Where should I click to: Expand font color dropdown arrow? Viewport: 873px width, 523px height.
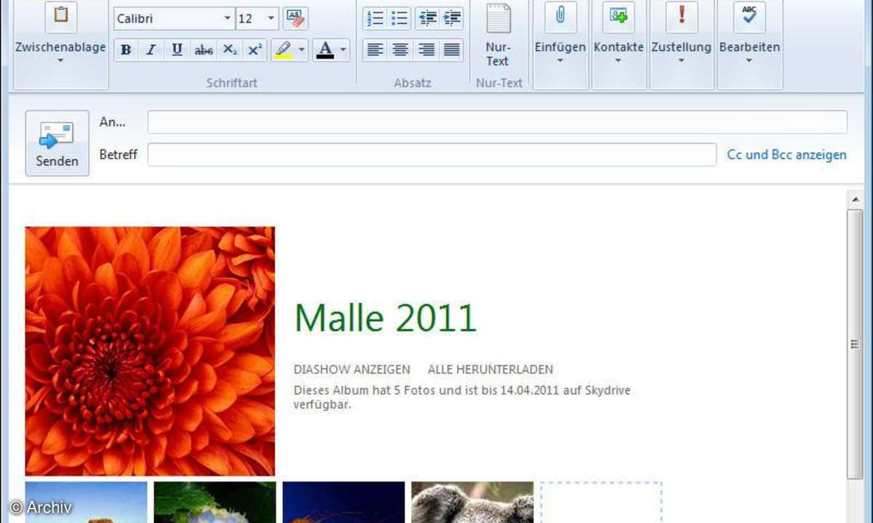tap(343, 49)
